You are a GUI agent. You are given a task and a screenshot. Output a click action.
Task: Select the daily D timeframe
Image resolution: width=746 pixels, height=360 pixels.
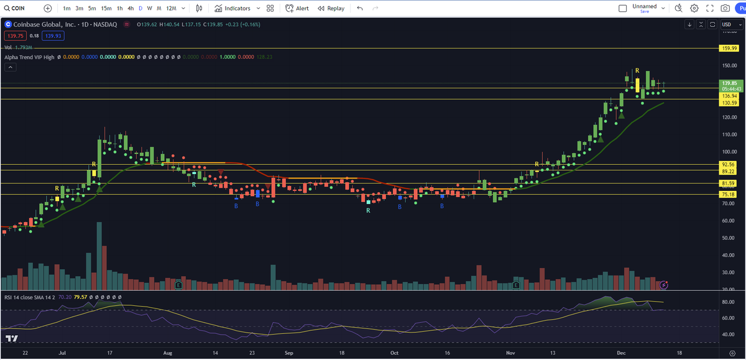[x=140, y=9]
